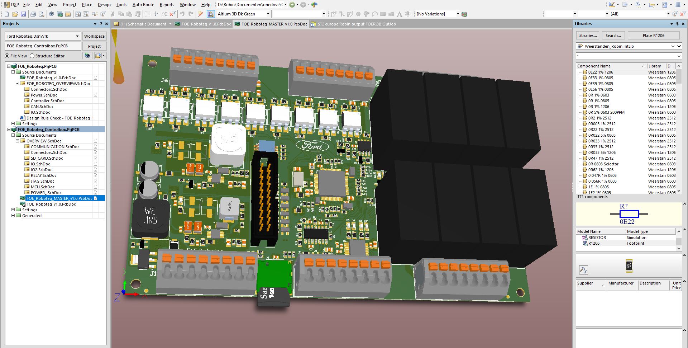
Task: Open the Altium 3D Dk Green view dropdown
Action: click(x=268, y=14)
